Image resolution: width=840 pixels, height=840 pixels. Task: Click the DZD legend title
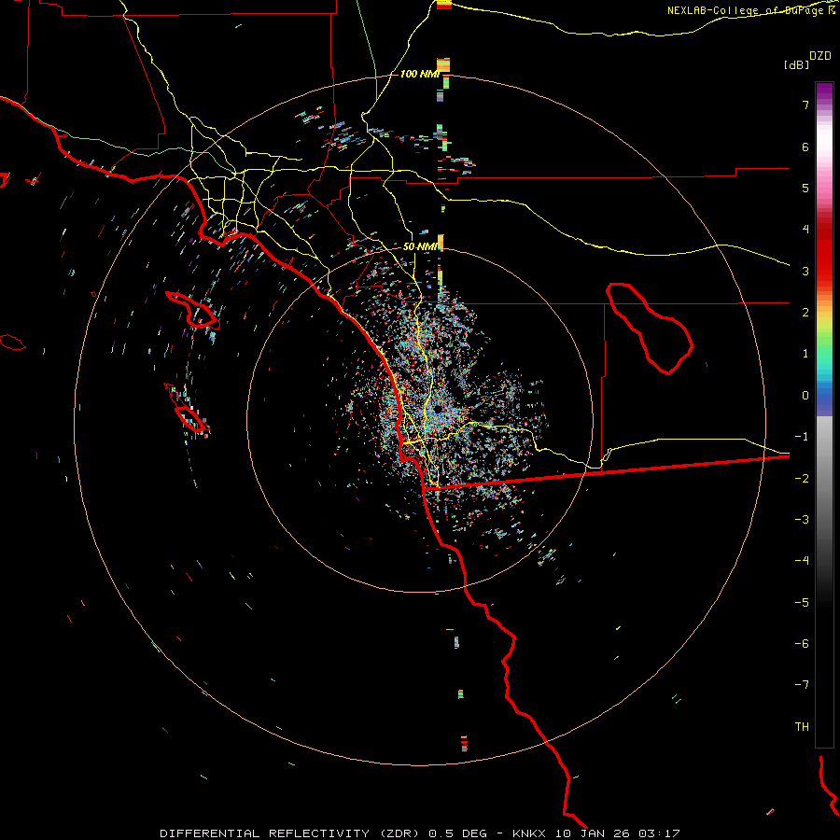click(820, 56)
